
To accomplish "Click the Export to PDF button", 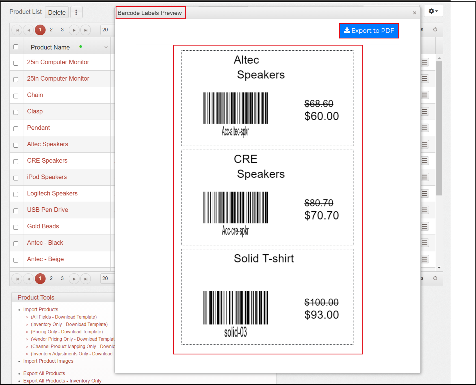I will tap(369, 31).
